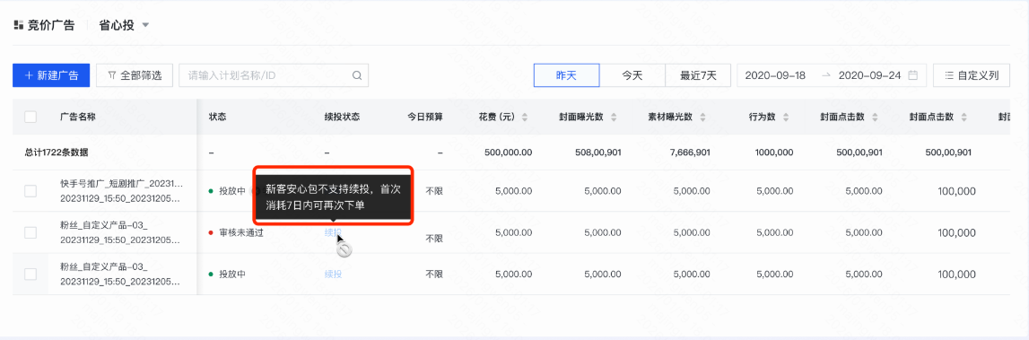The image size is (1029, 340).
Task: Click the 审核未通过 status text
Action: 240,232
